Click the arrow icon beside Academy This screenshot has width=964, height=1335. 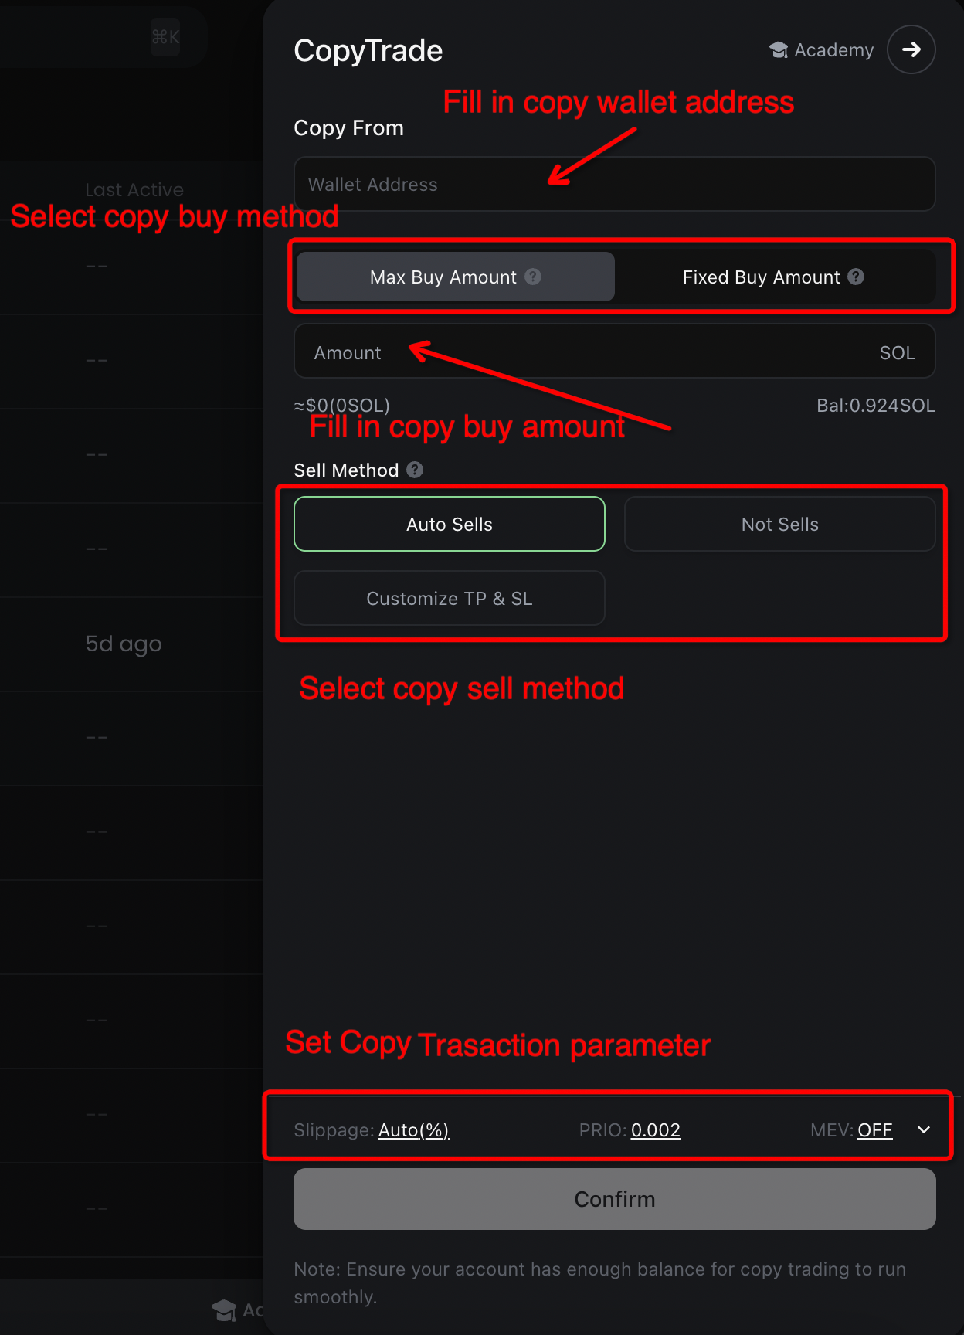coord(911,49)
